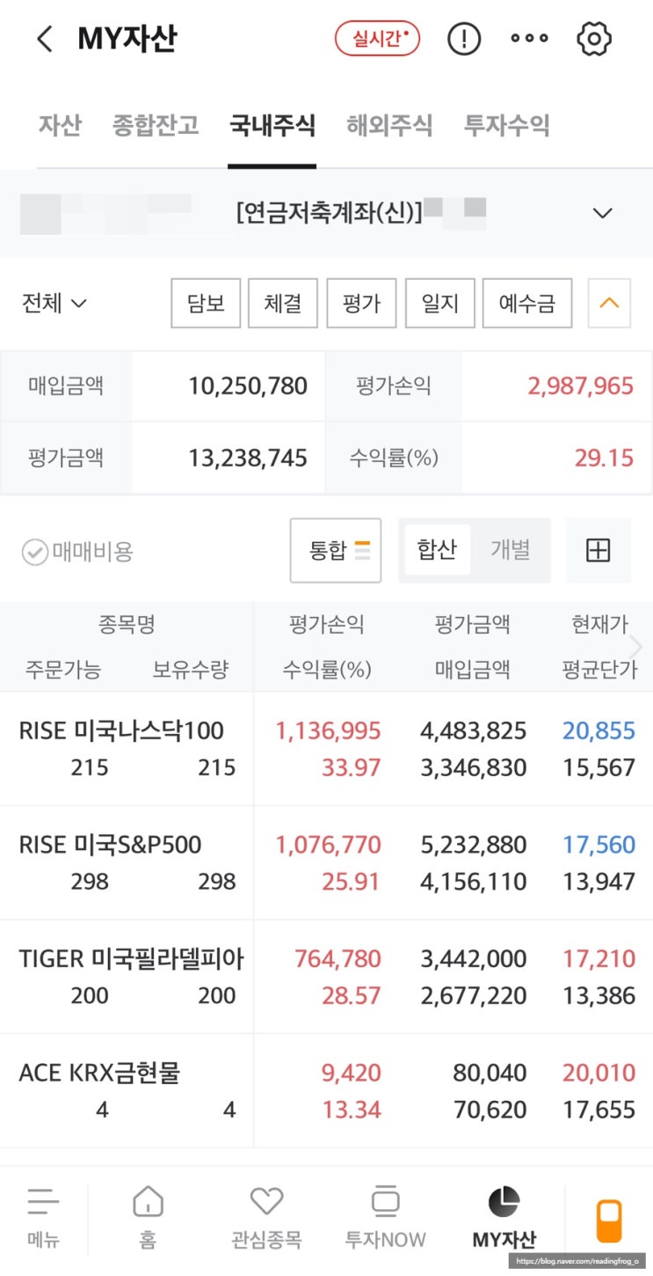
Task: Open the three-dot more options
Action: [x=529, y=39]
